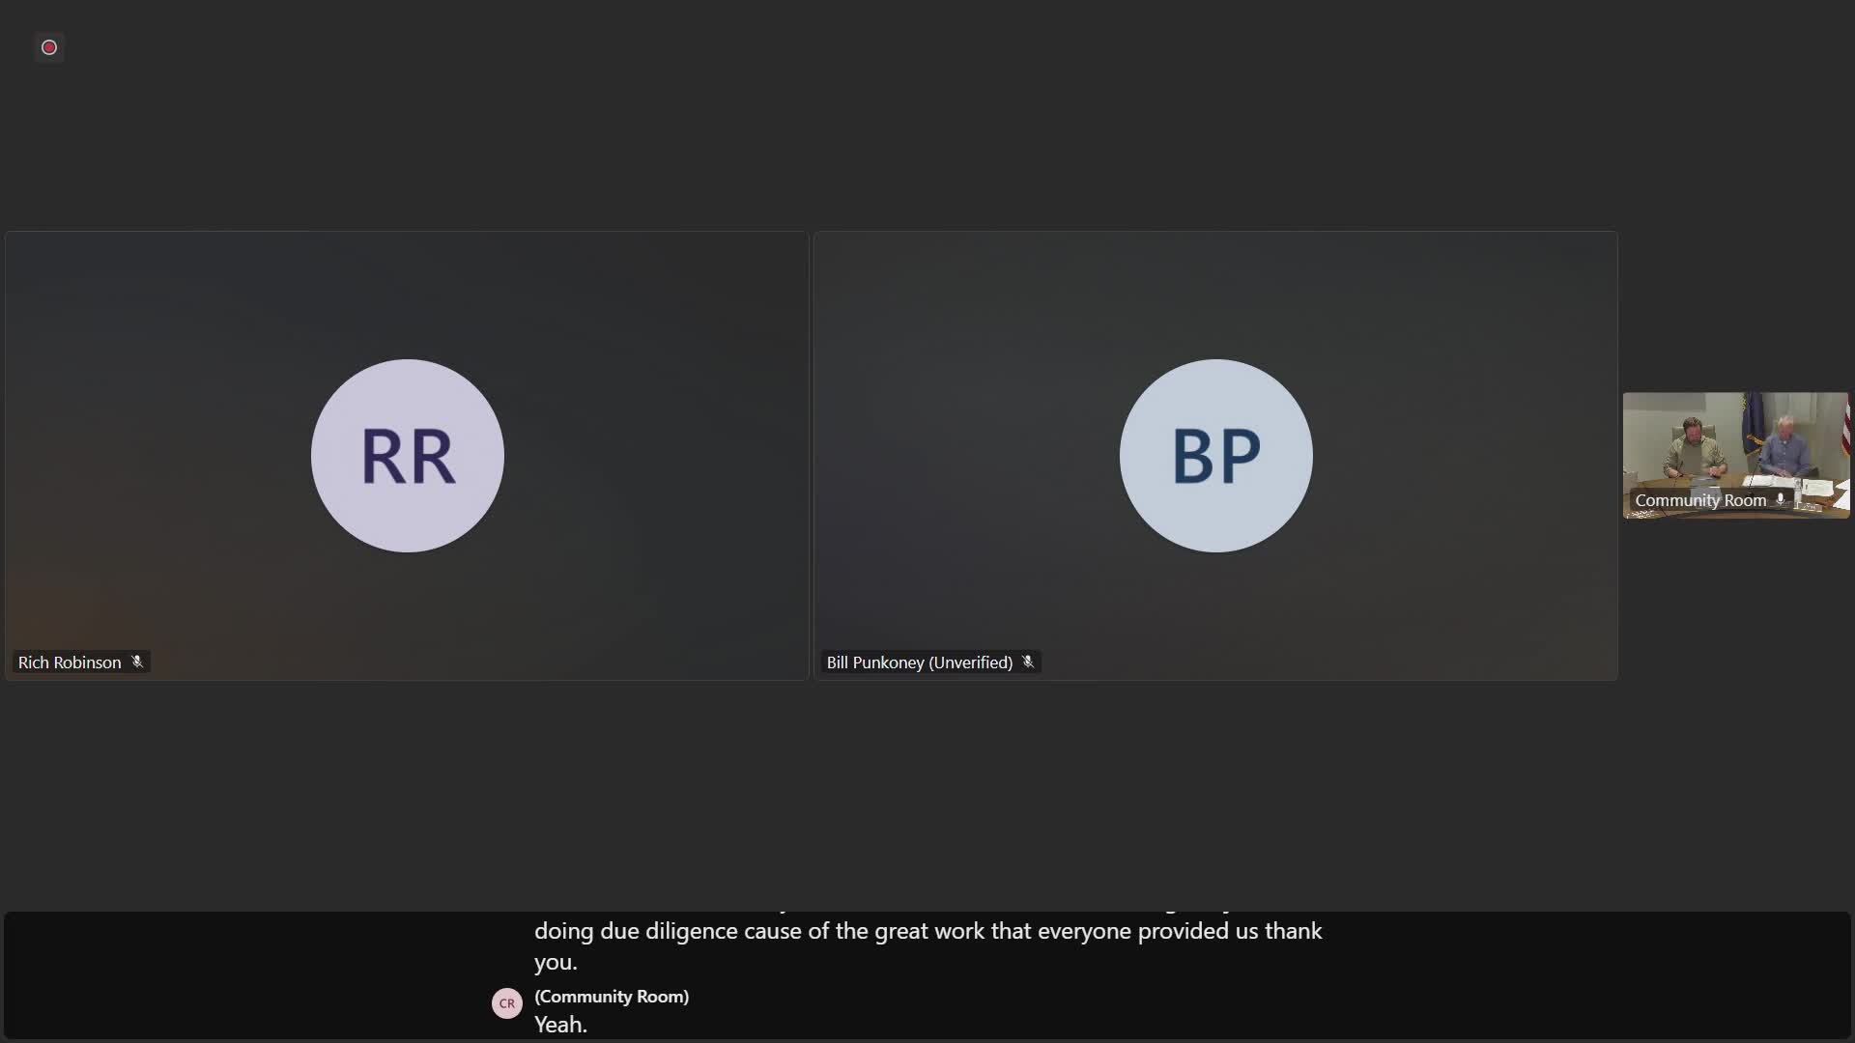Click the "you." caption line
This screenshot has height=1043, width=1855.
coord(556,962)
